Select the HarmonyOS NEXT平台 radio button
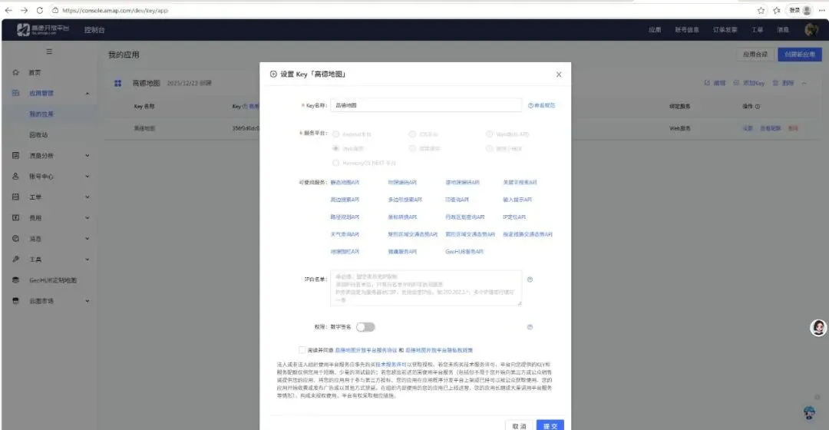Screen dimensions: 829x430 pos(335,163)
